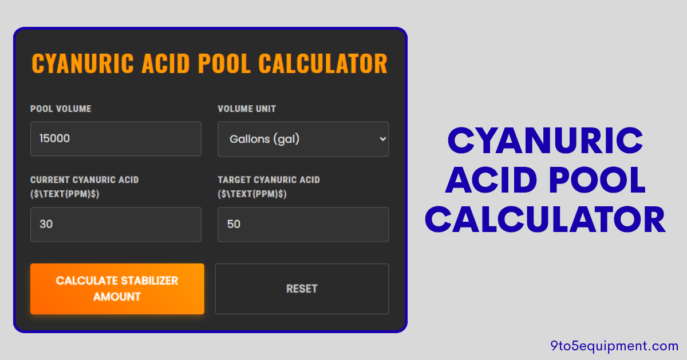Click the 15000 value in Pool Volume
Image resolution: width=687 pixels, height=360 pixels.
[55, 139]
